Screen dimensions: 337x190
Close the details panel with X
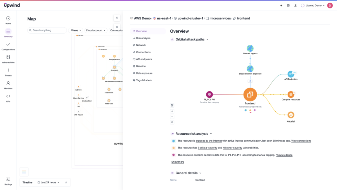point(117,18)
